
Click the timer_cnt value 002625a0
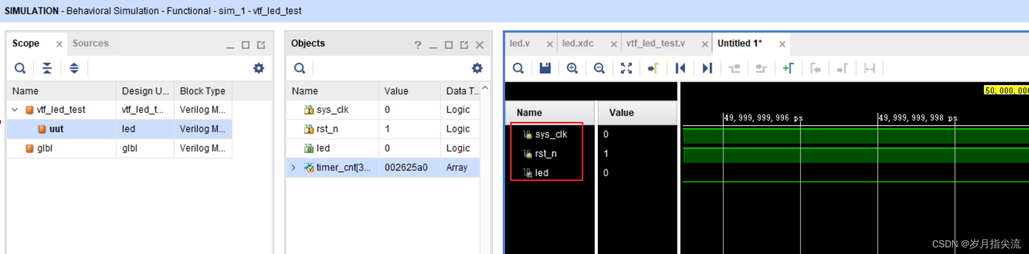[406, 168]
